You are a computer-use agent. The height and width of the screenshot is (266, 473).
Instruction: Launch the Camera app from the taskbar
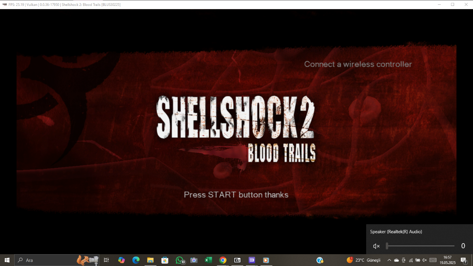(x=194, y=260)
